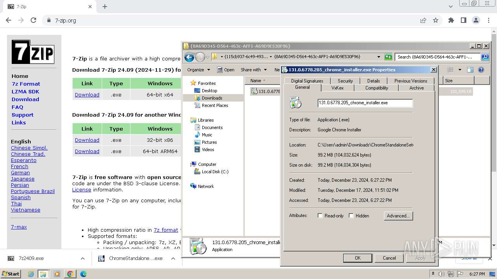Open the Chrome three-dot menu
The image size is (497, 279).
(x=488, y=21)
